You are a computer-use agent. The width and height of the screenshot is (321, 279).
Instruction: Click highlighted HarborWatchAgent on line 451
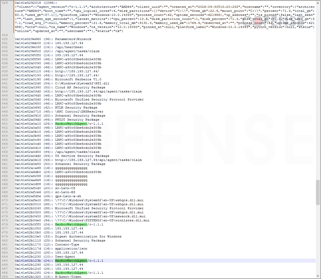71,124
